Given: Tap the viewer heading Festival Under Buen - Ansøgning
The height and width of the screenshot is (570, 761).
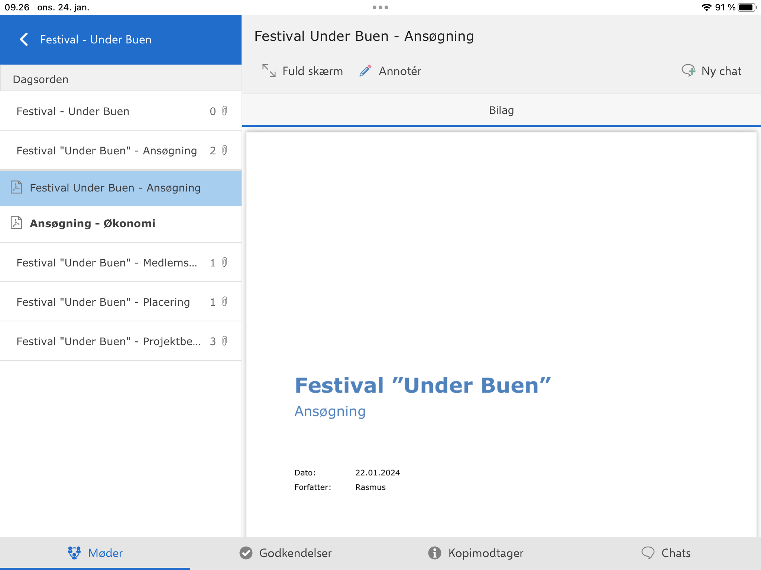Looking at the screenshot, I should [x=364, y=36].
